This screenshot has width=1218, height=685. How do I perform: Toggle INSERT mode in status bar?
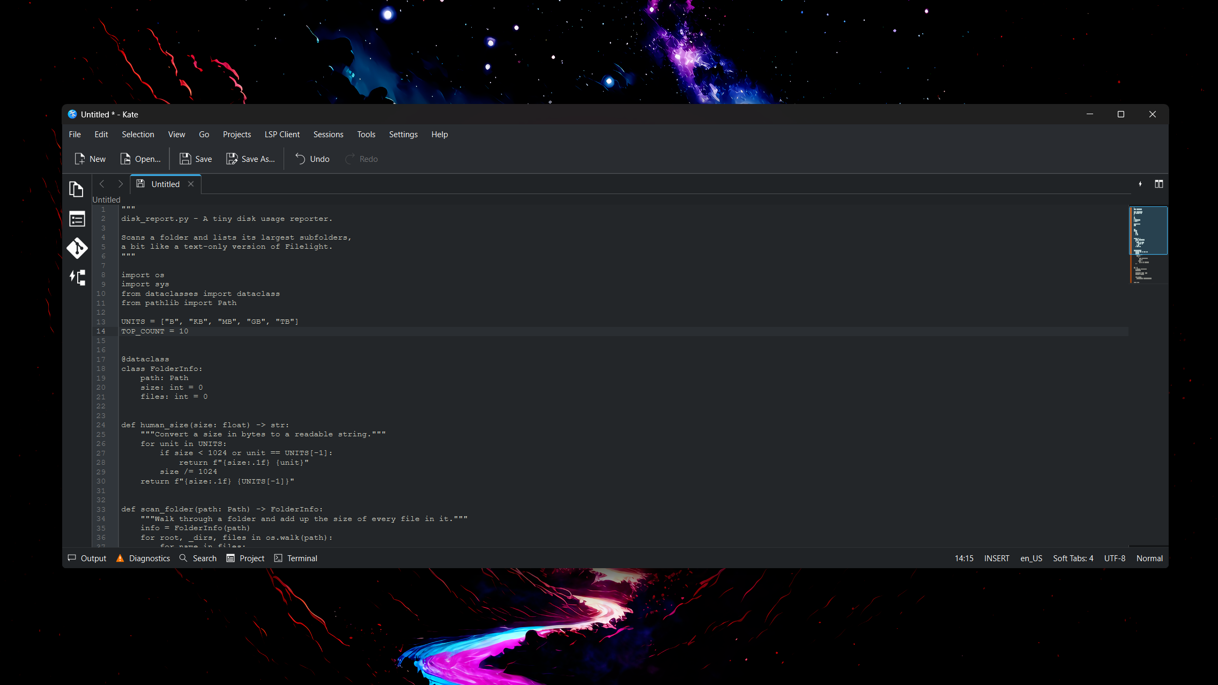[x=997, y=559]
